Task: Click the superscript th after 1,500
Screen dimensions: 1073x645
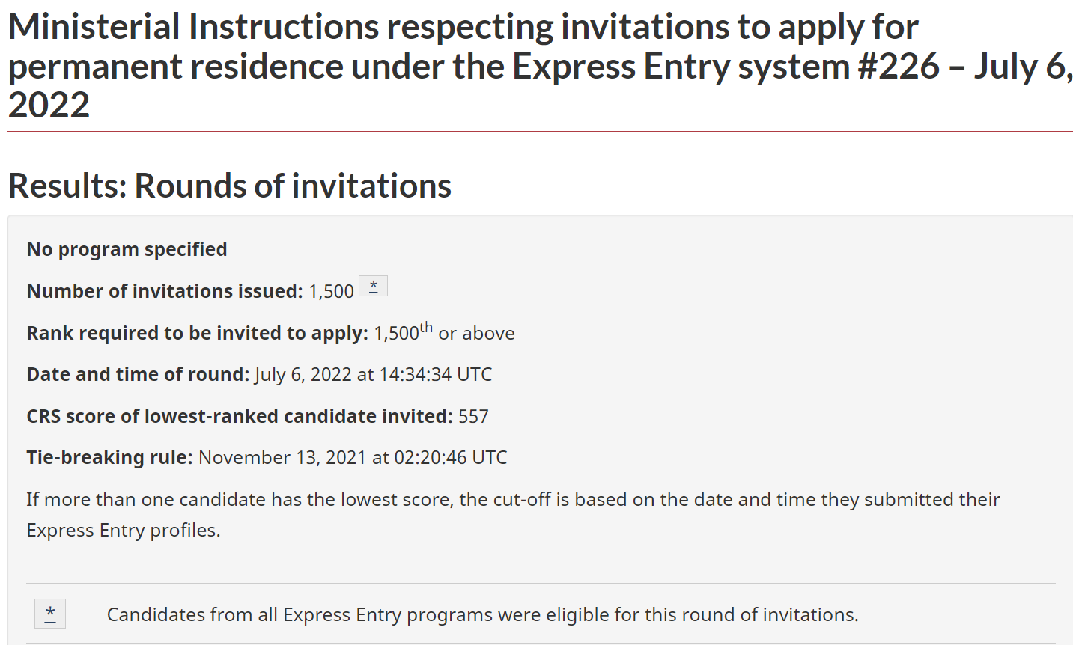Action: coord(426,328)
